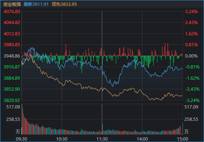The image size is (204, 142).
Task: Click the tallest opening volume bar at 09:30
Action: pos(22,119)
